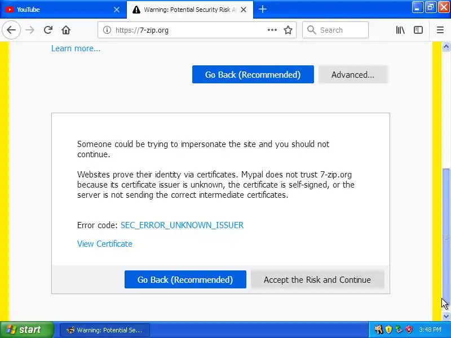This screenshot has height=338, width=451.
Task: Click the yellow shield tray icon
Action: [388, 330]
